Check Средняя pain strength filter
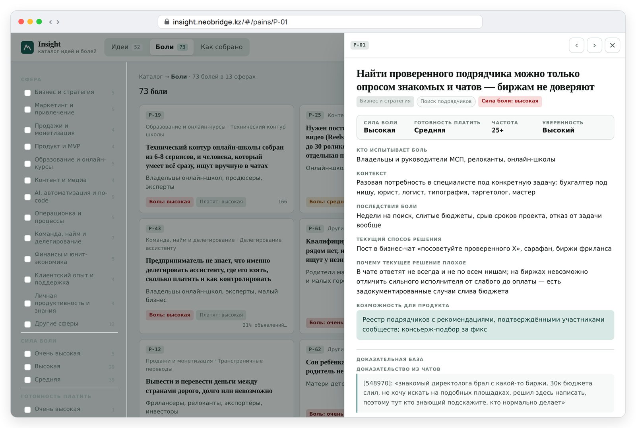Screen dimensions: 636x428 27,380
